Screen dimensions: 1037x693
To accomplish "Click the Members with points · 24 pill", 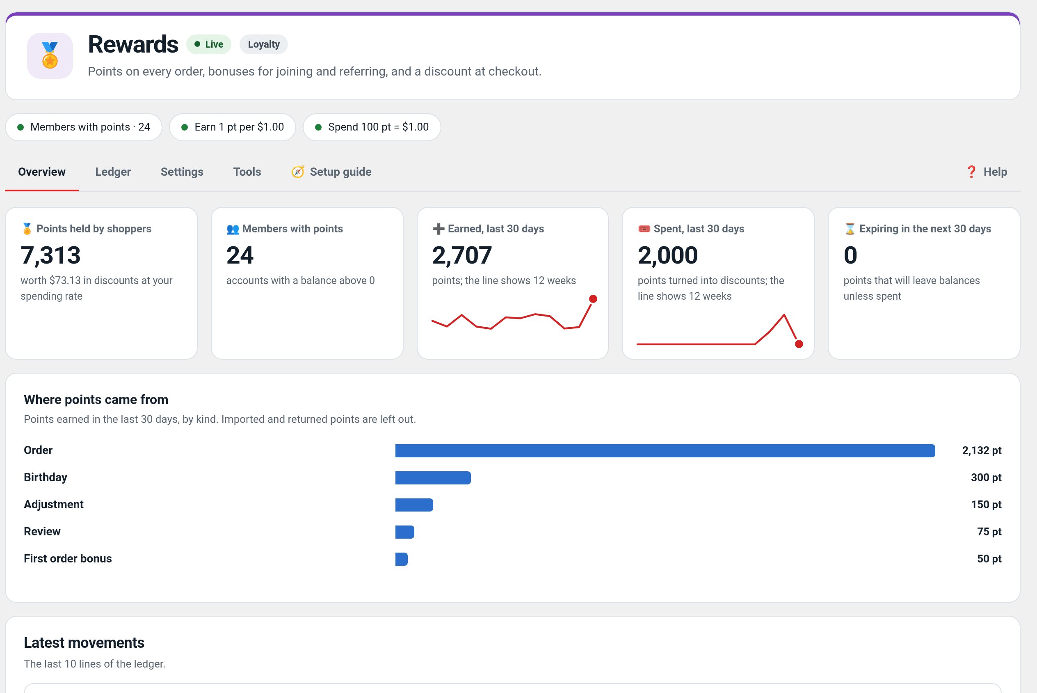I will point(84,127).
